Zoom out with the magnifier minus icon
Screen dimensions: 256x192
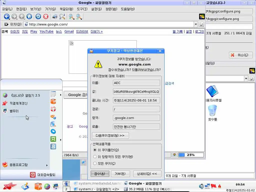(79, 16)
